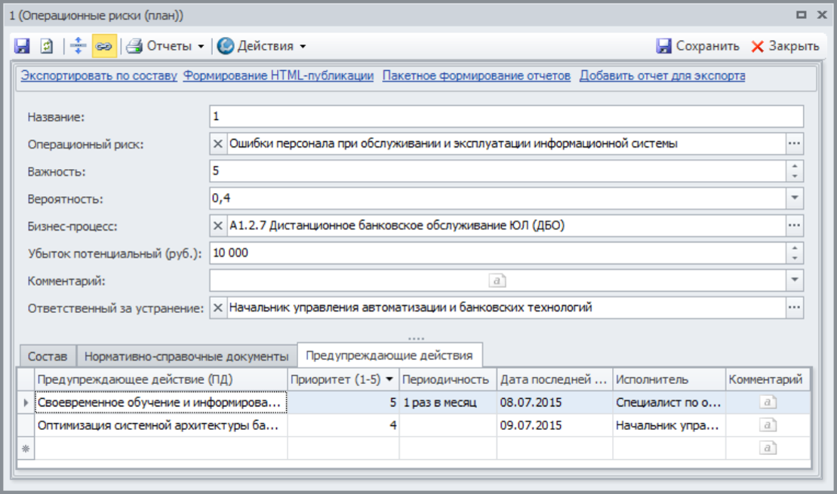Open Формирование HTML-публикации link
This screenshot has height=494, width=837.
click(x=278, y=76)
